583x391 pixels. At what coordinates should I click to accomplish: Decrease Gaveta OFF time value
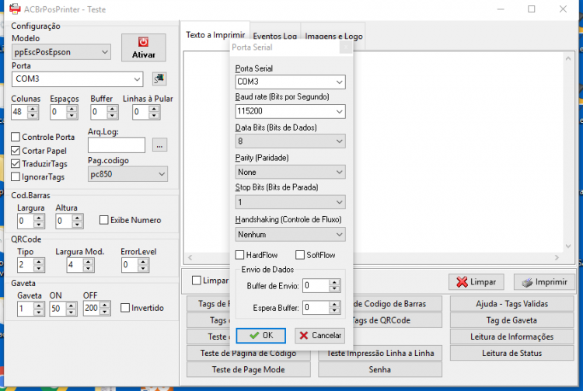105,312
